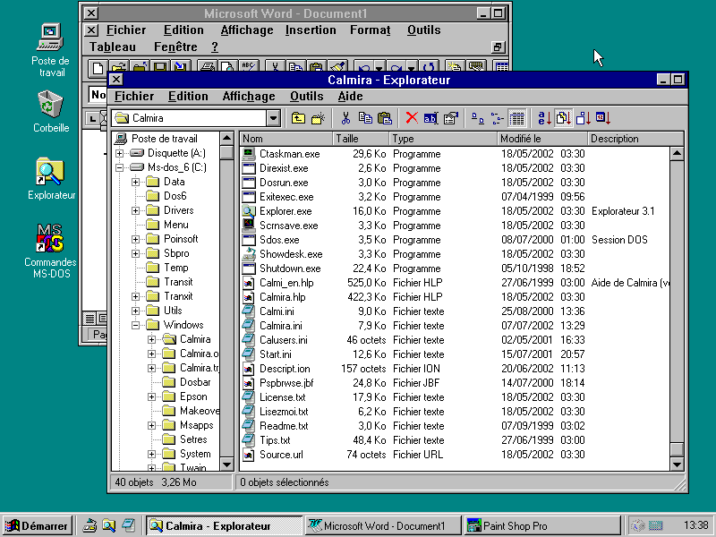Expand the Utils folder node
This screenshot has width=716, height=537.
pyautogui.click(x=136, y=311)
